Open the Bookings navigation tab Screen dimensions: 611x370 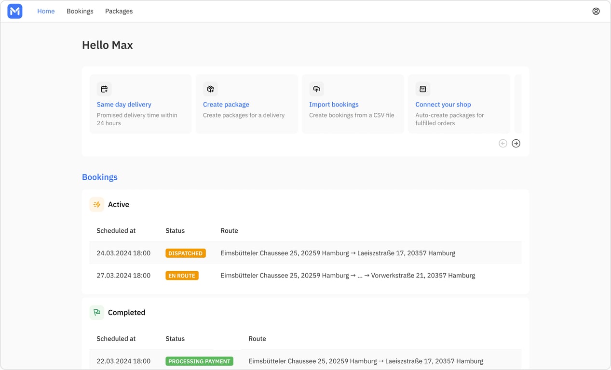coord(80,11)
